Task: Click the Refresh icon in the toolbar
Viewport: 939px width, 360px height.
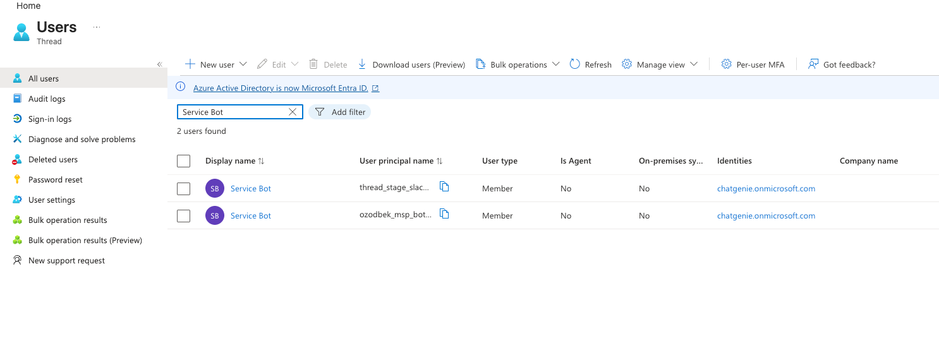Action: pos(574,64)
